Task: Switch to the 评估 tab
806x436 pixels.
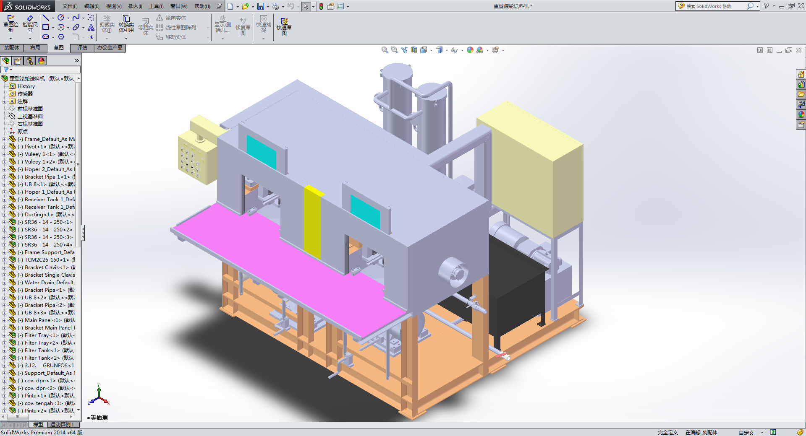Action: click(82, 48)
